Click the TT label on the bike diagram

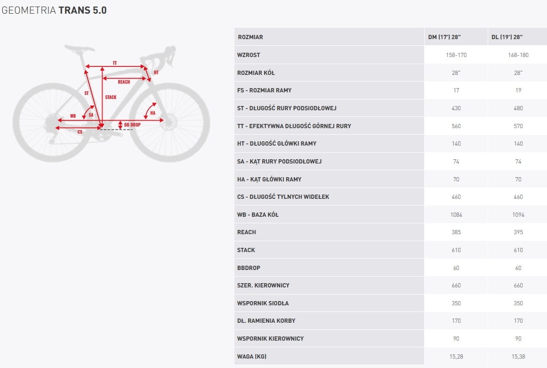115,63
